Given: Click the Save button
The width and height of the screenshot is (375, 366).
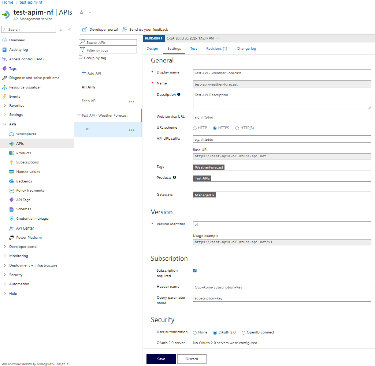Looking at the screenshot, I should 161,359.
